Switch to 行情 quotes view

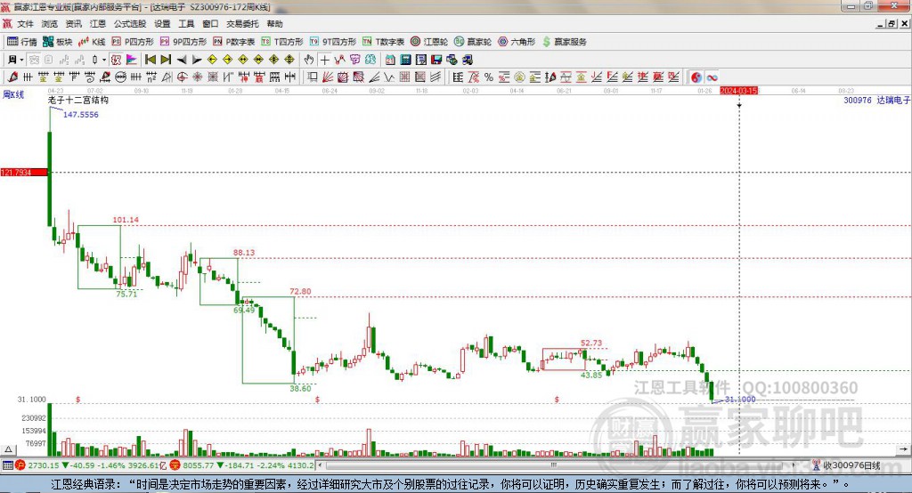(22, 42)
